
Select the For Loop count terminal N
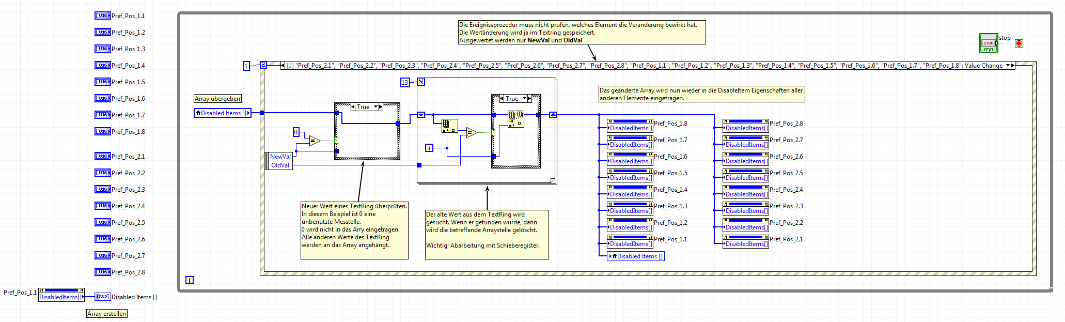pos(421,82)
